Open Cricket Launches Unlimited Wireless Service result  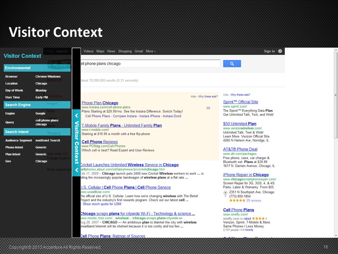pos(129,165)
